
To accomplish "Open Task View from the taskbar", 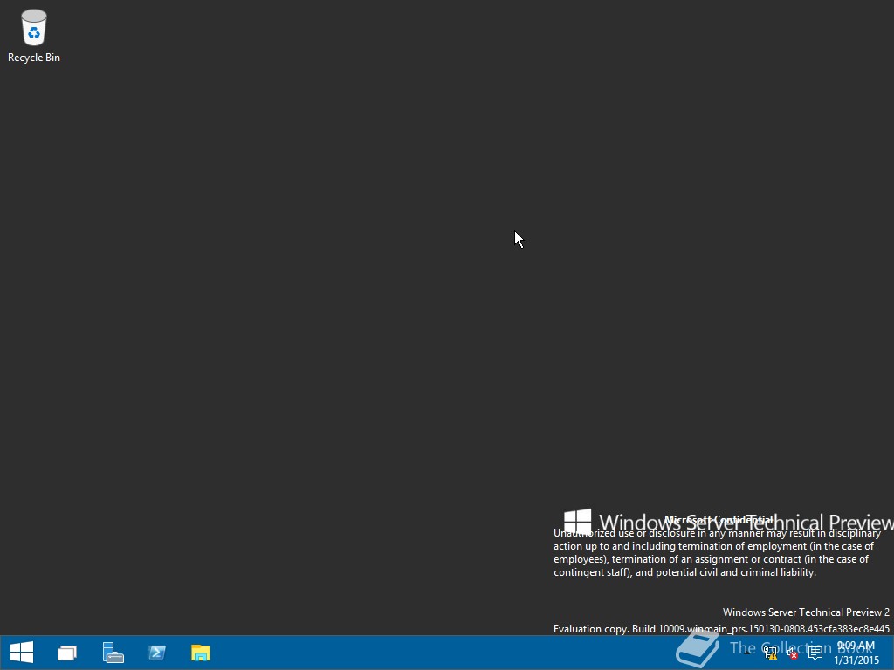I will click(67, 653).
